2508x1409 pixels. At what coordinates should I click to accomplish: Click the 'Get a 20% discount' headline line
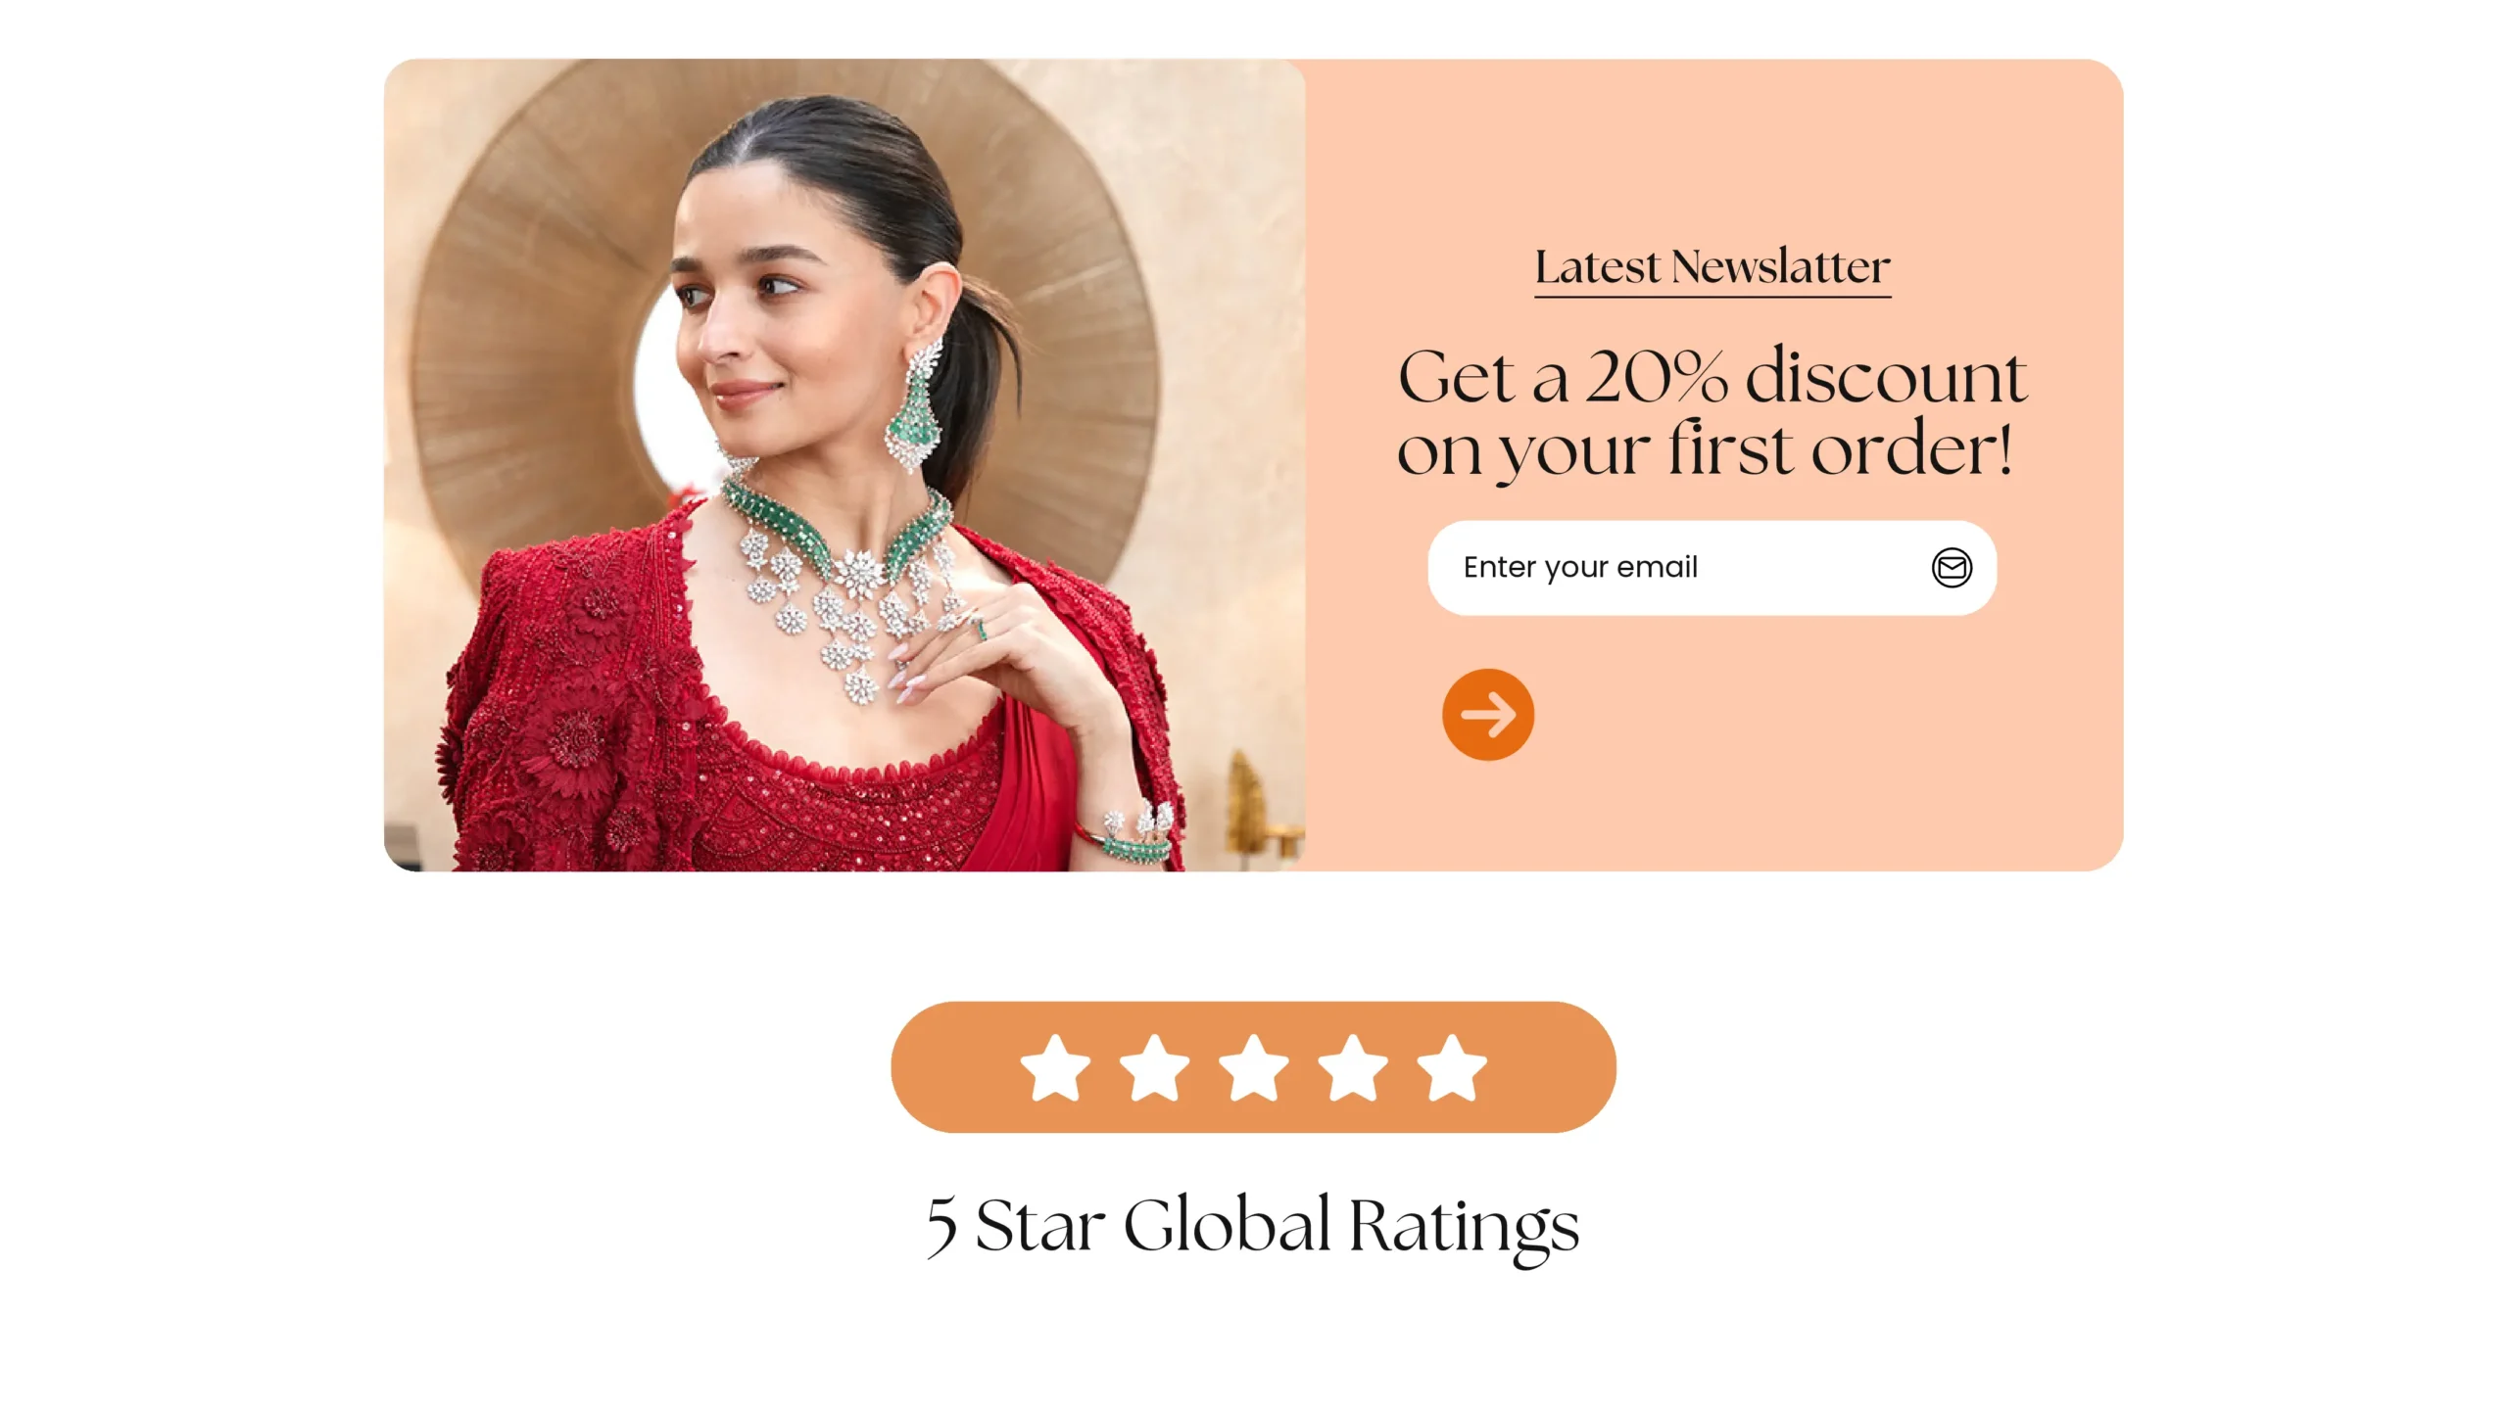point(1712,376)
